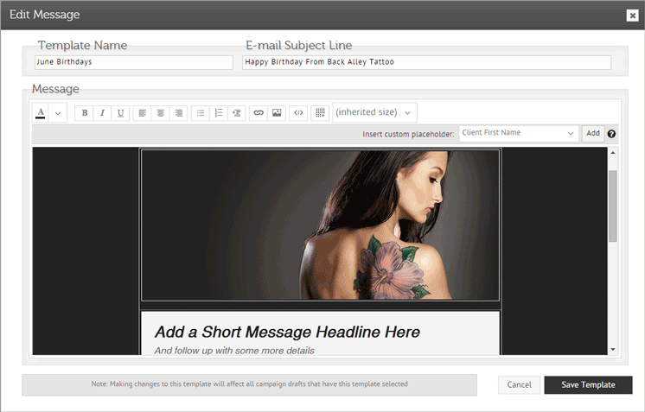
Task: Open the font color dropdown arrow
Action: pyautogui.click(x=58, y=113)
